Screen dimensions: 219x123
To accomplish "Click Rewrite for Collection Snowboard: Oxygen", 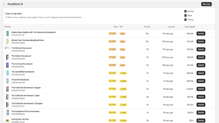I will pos(201,89).
